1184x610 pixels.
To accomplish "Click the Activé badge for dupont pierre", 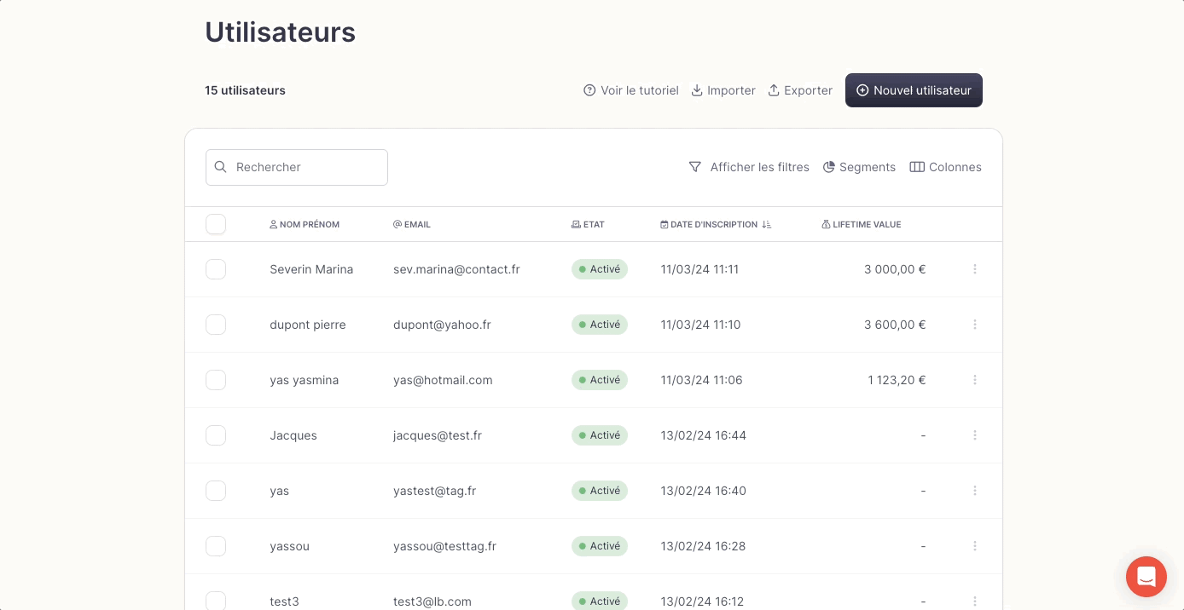I will [x=600, y=325].
